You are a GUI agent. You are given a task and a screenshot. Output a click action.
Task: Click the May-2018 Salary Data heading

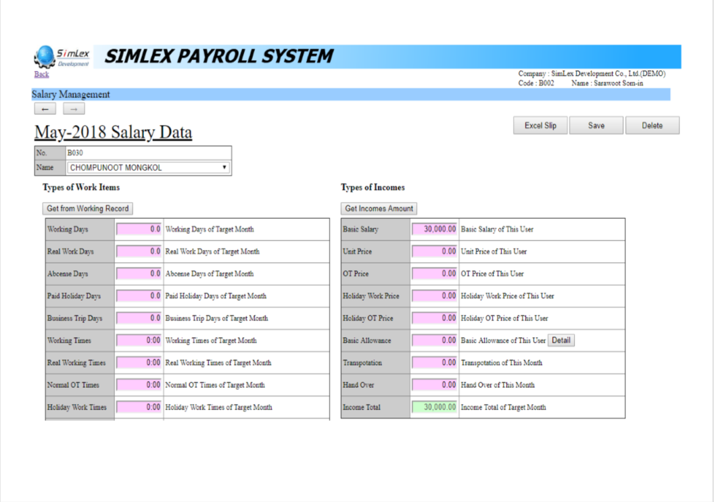114,132
